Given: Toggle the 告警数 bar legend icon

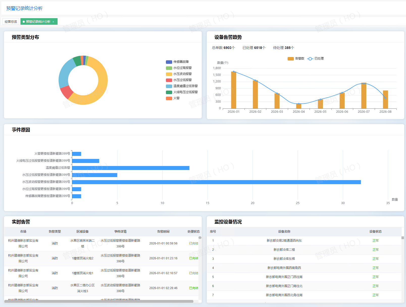Looking at the screenshot, I should [x=291, y=59].
